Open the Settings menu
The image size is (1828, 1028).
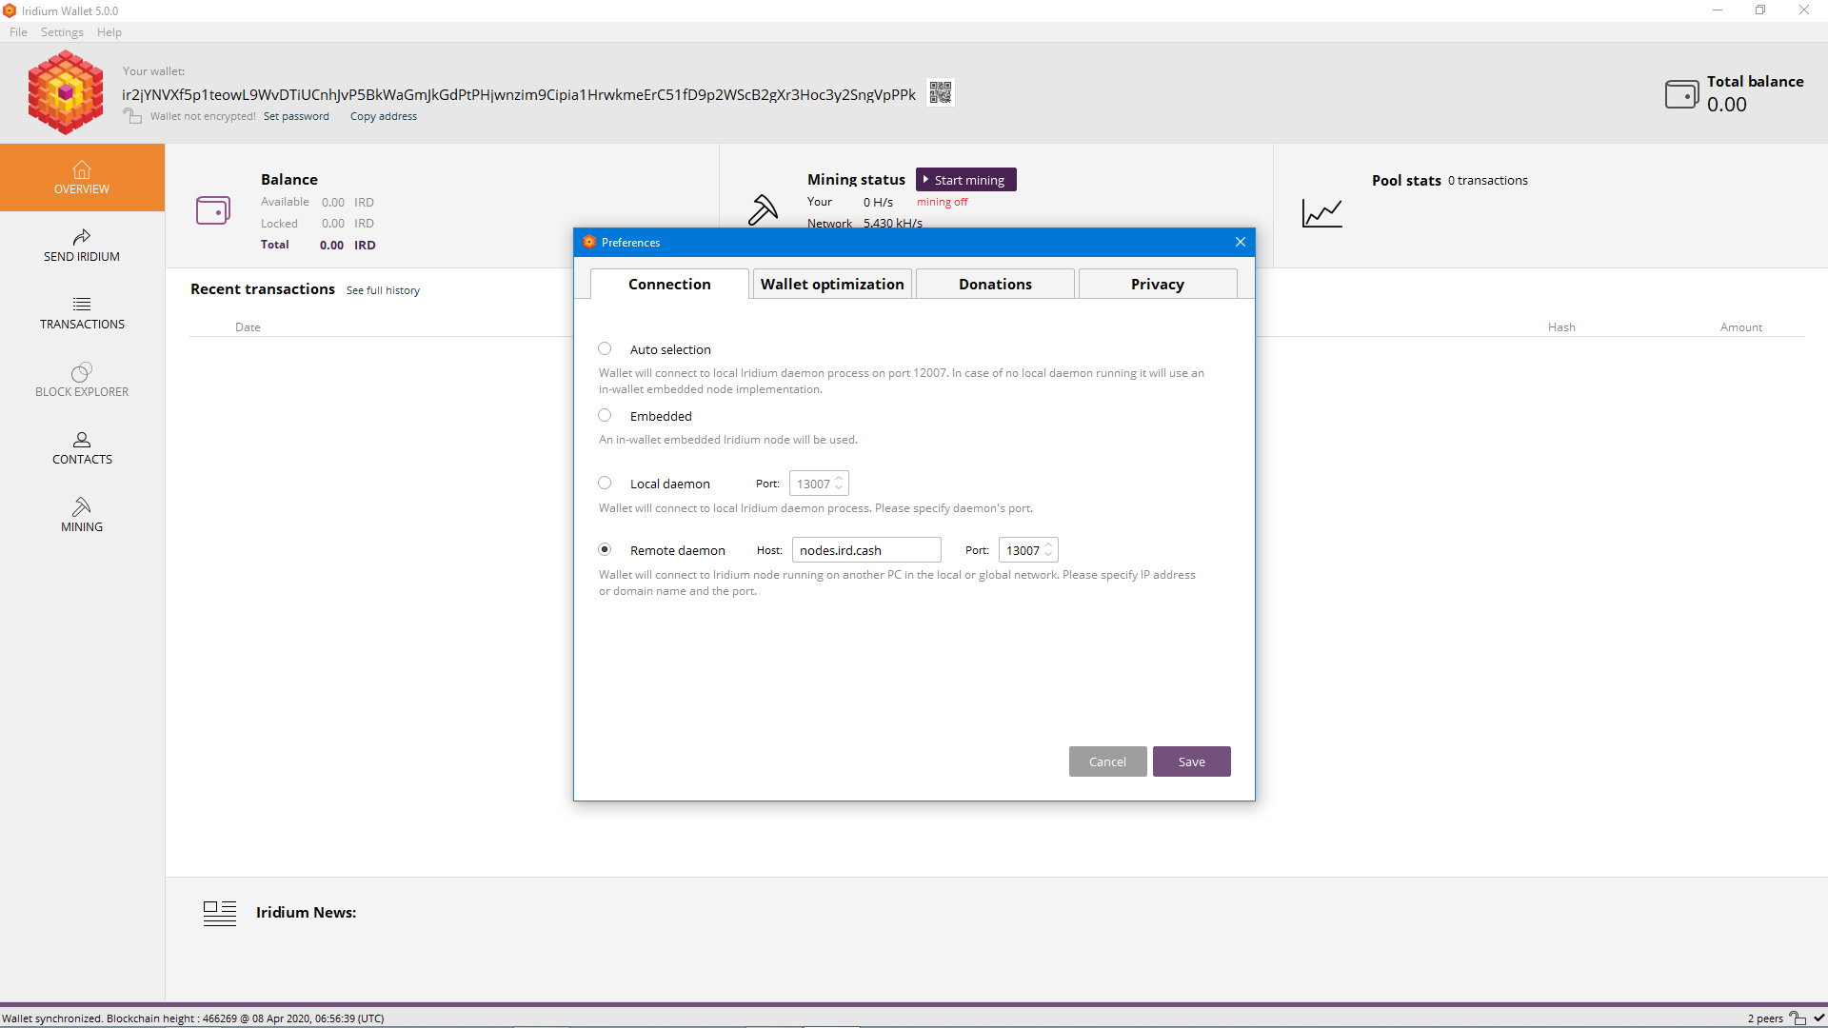[62, 31]
